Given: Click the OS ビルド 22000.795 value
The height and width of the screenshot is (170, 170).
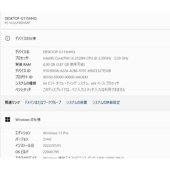Looking at the screenshot, I should point(51,152).
